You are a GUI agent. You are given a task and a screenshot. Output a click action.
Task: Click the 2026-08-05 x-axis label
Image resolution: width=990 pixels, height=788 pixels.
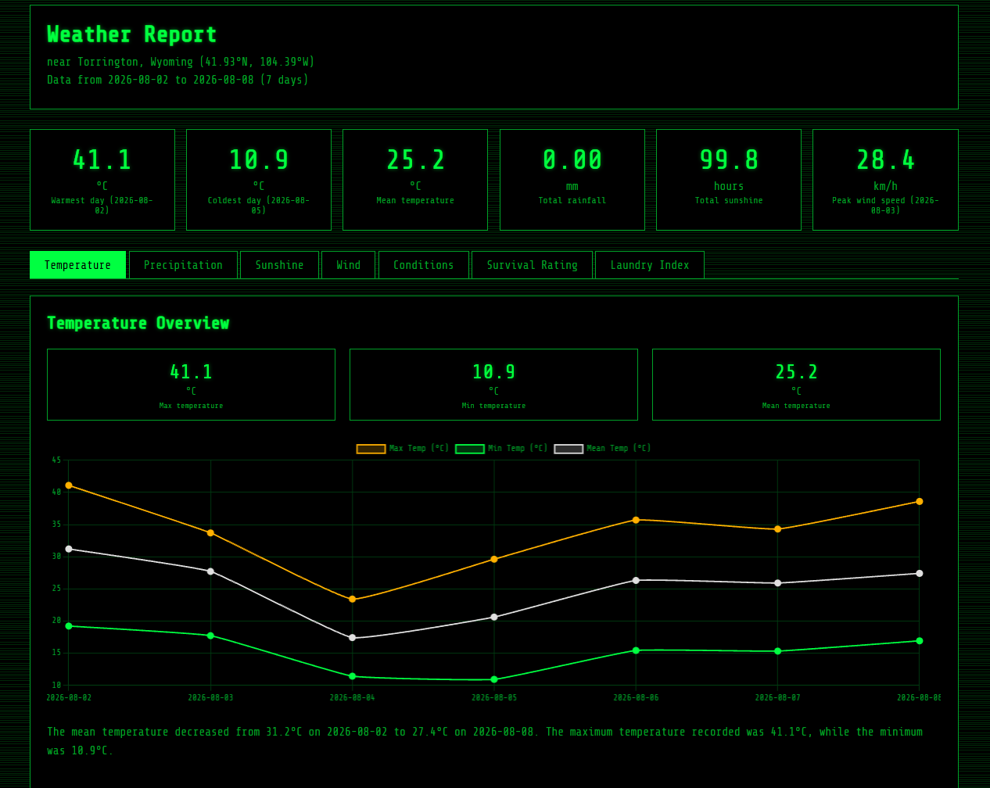pyautogui.click(x=494, y=698)
